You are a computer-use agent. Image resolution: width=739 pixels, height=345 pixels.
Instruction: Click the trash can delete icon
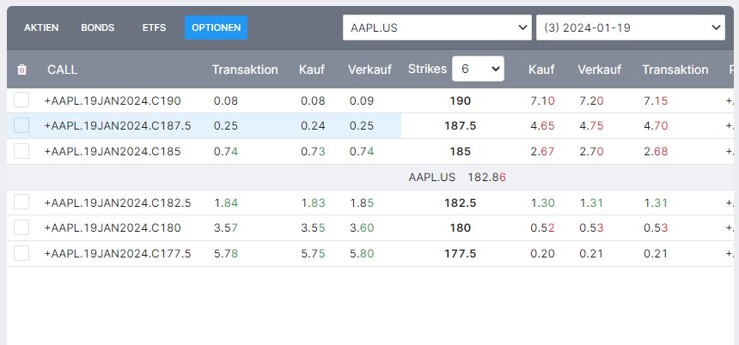[x=21, y=70]
